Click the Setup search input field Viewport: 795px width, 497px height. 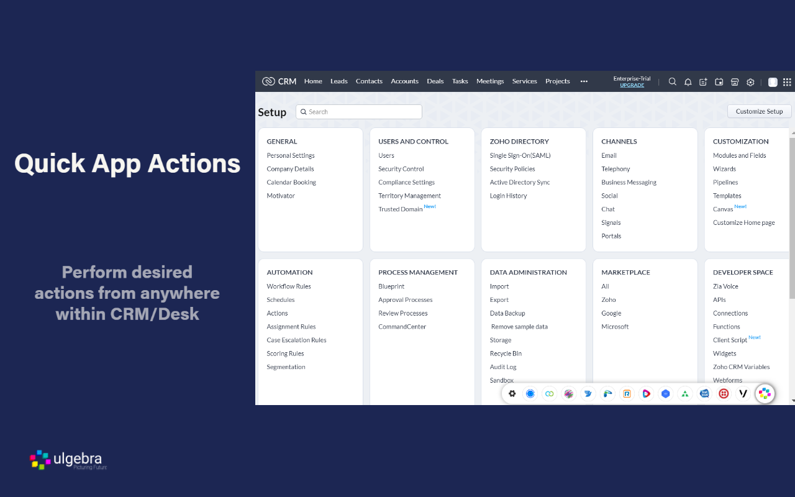(358, 111)
